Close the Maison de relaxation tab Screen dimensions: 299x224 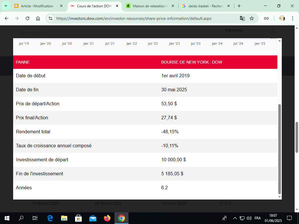point(173,6)
